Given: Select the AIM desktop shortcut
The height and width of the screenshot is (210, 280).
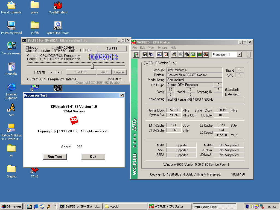Looking at the screenshot, I should click(11, 110).
